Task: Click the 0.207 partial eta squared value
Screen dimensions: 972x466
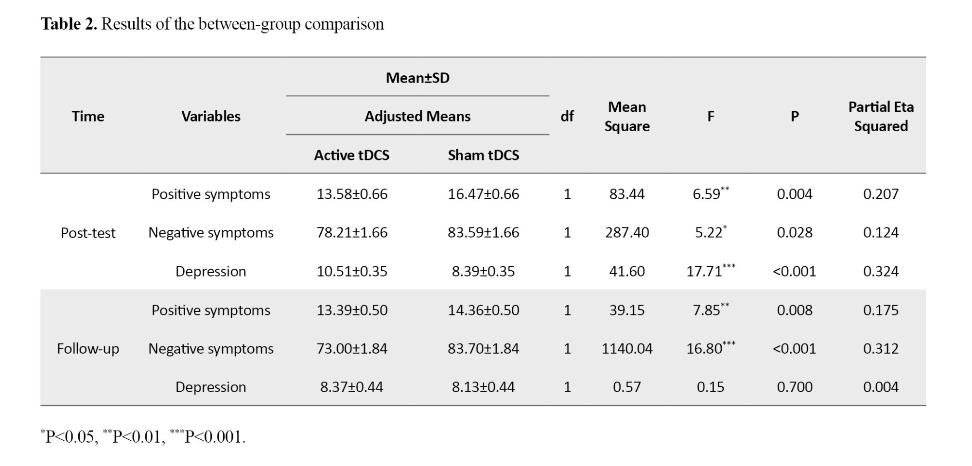Action: 881,194
